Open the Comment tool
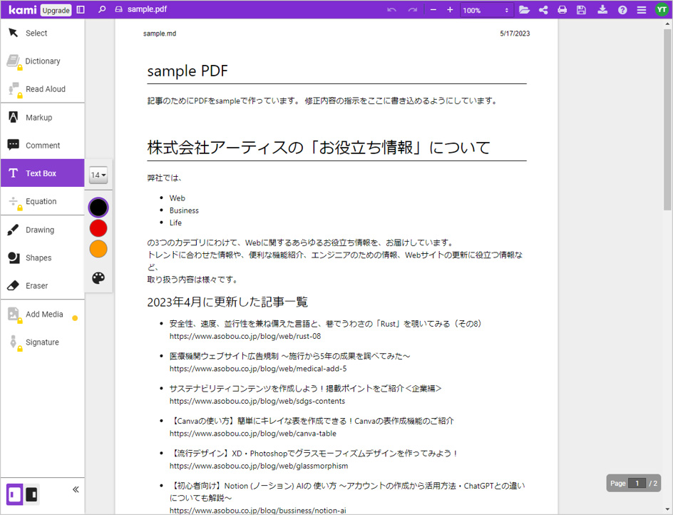 [x=42, y=146]
